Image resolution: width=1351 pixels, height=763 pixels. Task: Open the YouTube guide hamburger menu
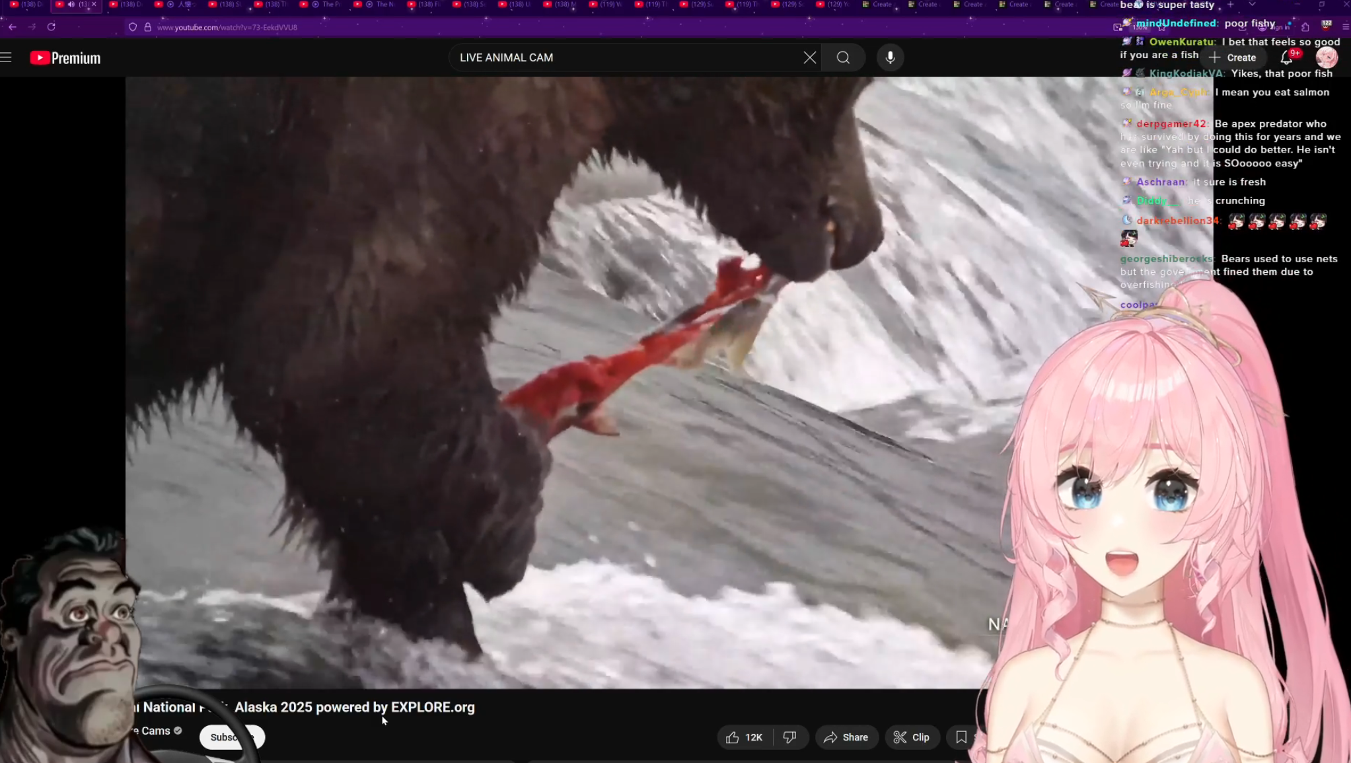[x=7, y=57]
